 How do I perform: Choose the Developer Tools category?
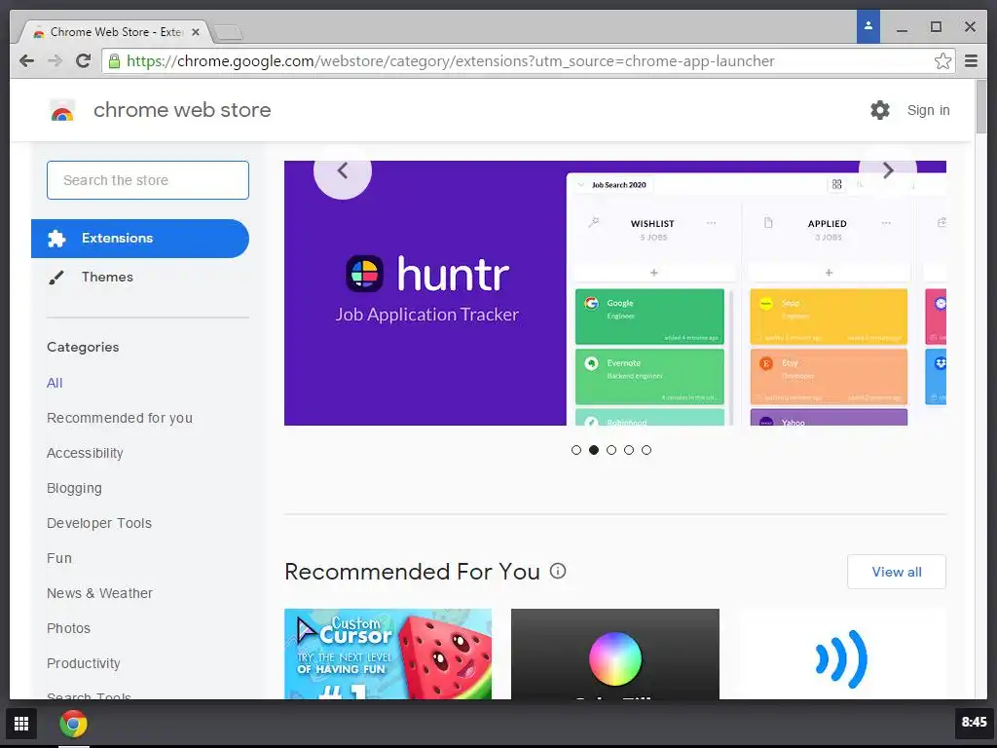point(99,523)
